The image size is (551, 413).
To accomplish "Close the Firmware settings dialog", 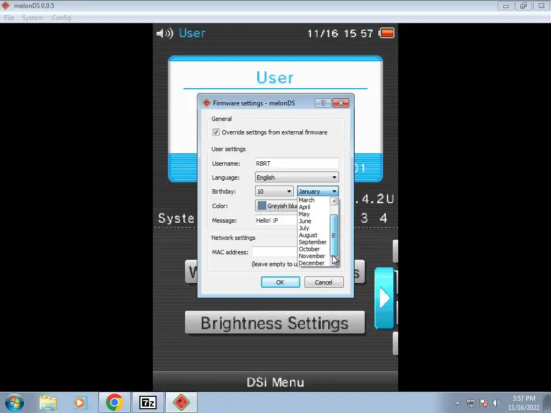I will 341,103.
